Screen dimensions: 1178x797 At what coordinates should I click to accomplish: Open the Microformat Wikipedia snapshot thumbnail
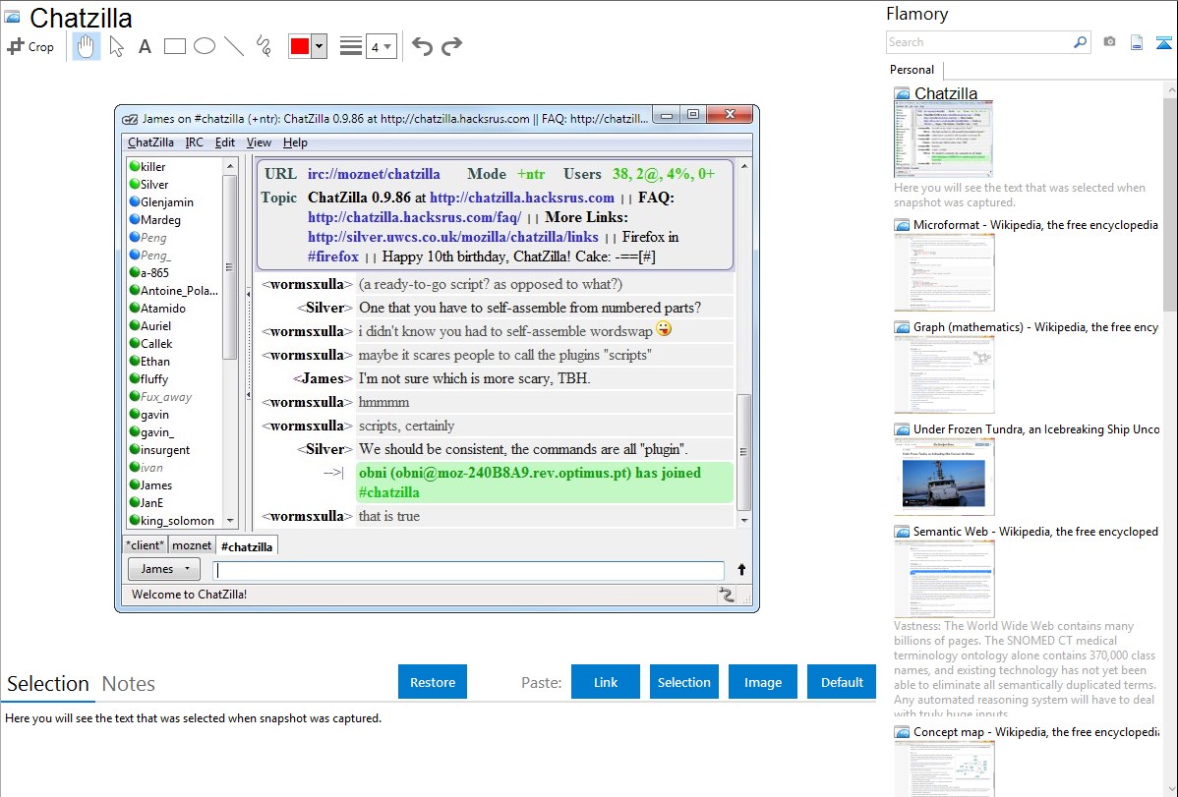[944, 272]
